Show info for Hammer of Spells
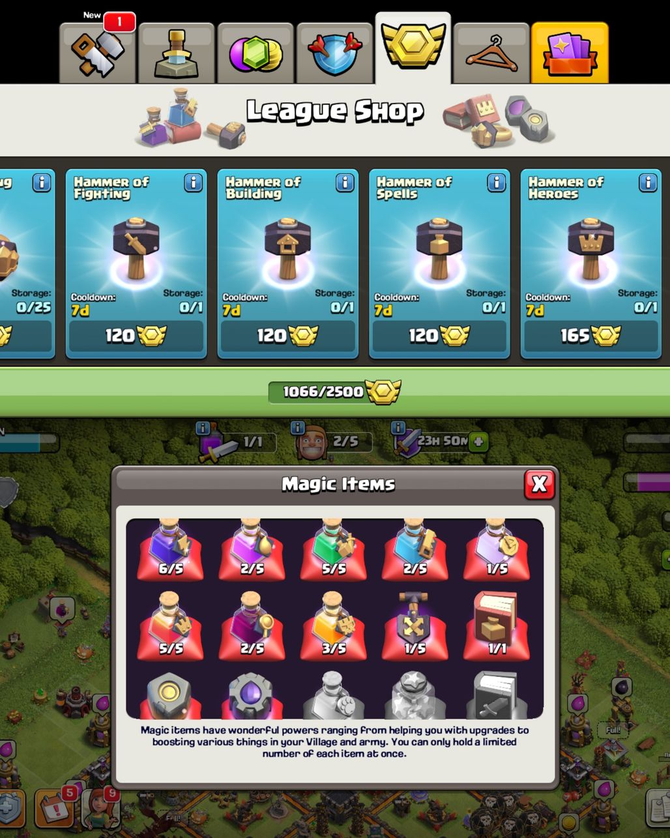This screenshot has height=838, width=670. (x=497, y=183)
